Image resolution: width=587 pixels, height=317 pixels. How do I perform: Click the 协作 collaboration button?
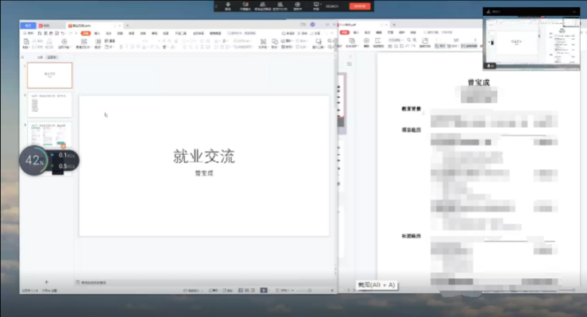pyautogui.click(x=302, y=33)
